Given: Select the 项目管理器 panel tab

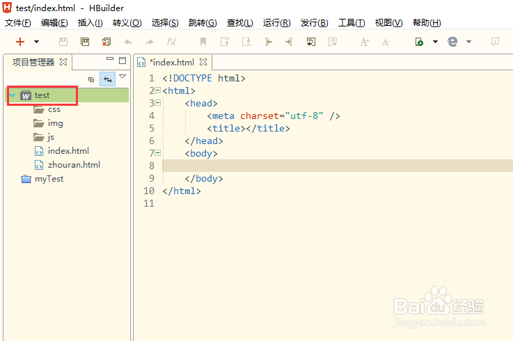Looking at the screenshot, I should tap(33, 62).
